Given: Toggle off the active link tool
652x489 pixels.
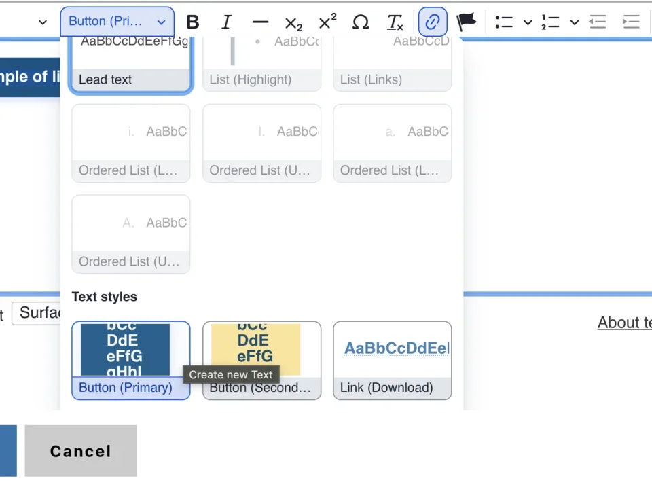Looking at the screenshot, I should (x=433, y=22).
